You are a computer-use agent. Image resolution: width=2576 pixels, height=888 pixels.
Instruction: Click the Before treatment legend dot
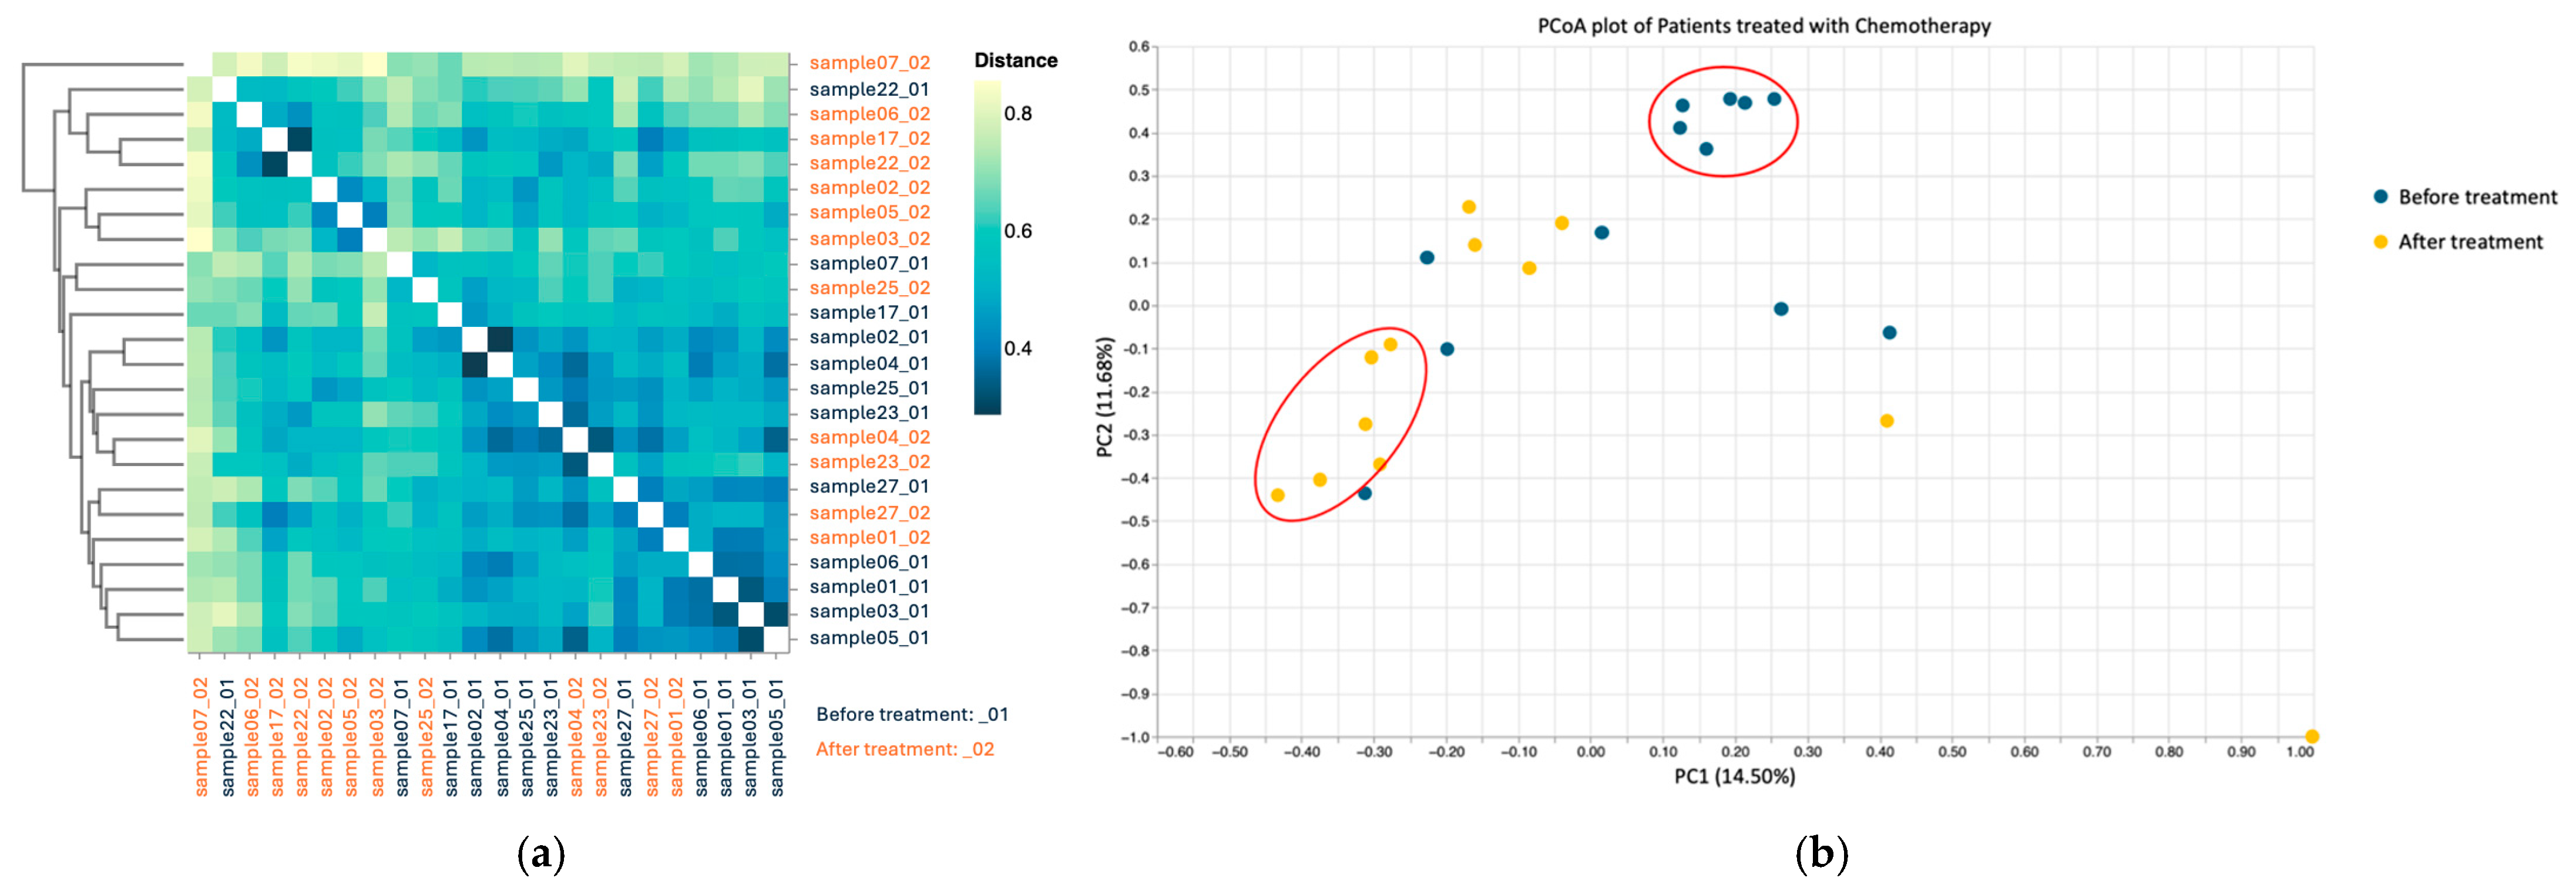pos(2381,197)
